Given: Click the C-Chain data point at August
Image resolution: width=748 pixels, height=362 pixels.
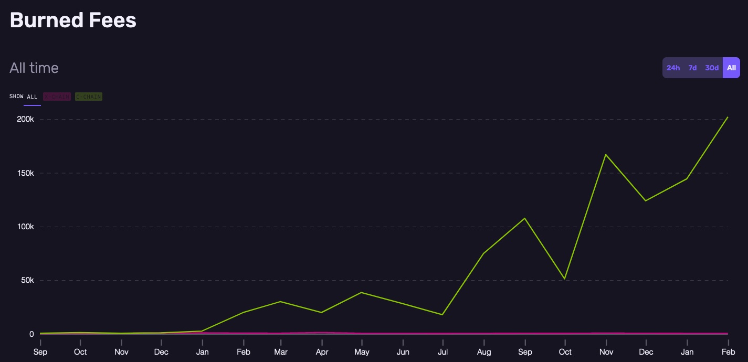Looking at the screenshot, I should click(483, 253).
